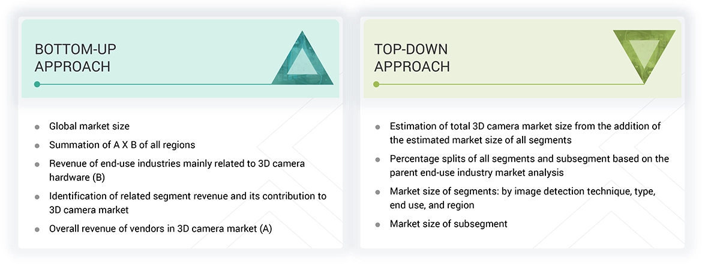This screenshot has width=702, height=264.
Task: Select the Bottom-Up Approach heading
Action: 73,57
